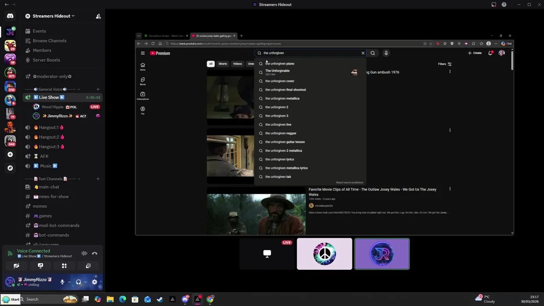The width and height of the screenshot is (544, 306).
Task: Click the LIVE screen-share tile
Action: pos(267,254)
